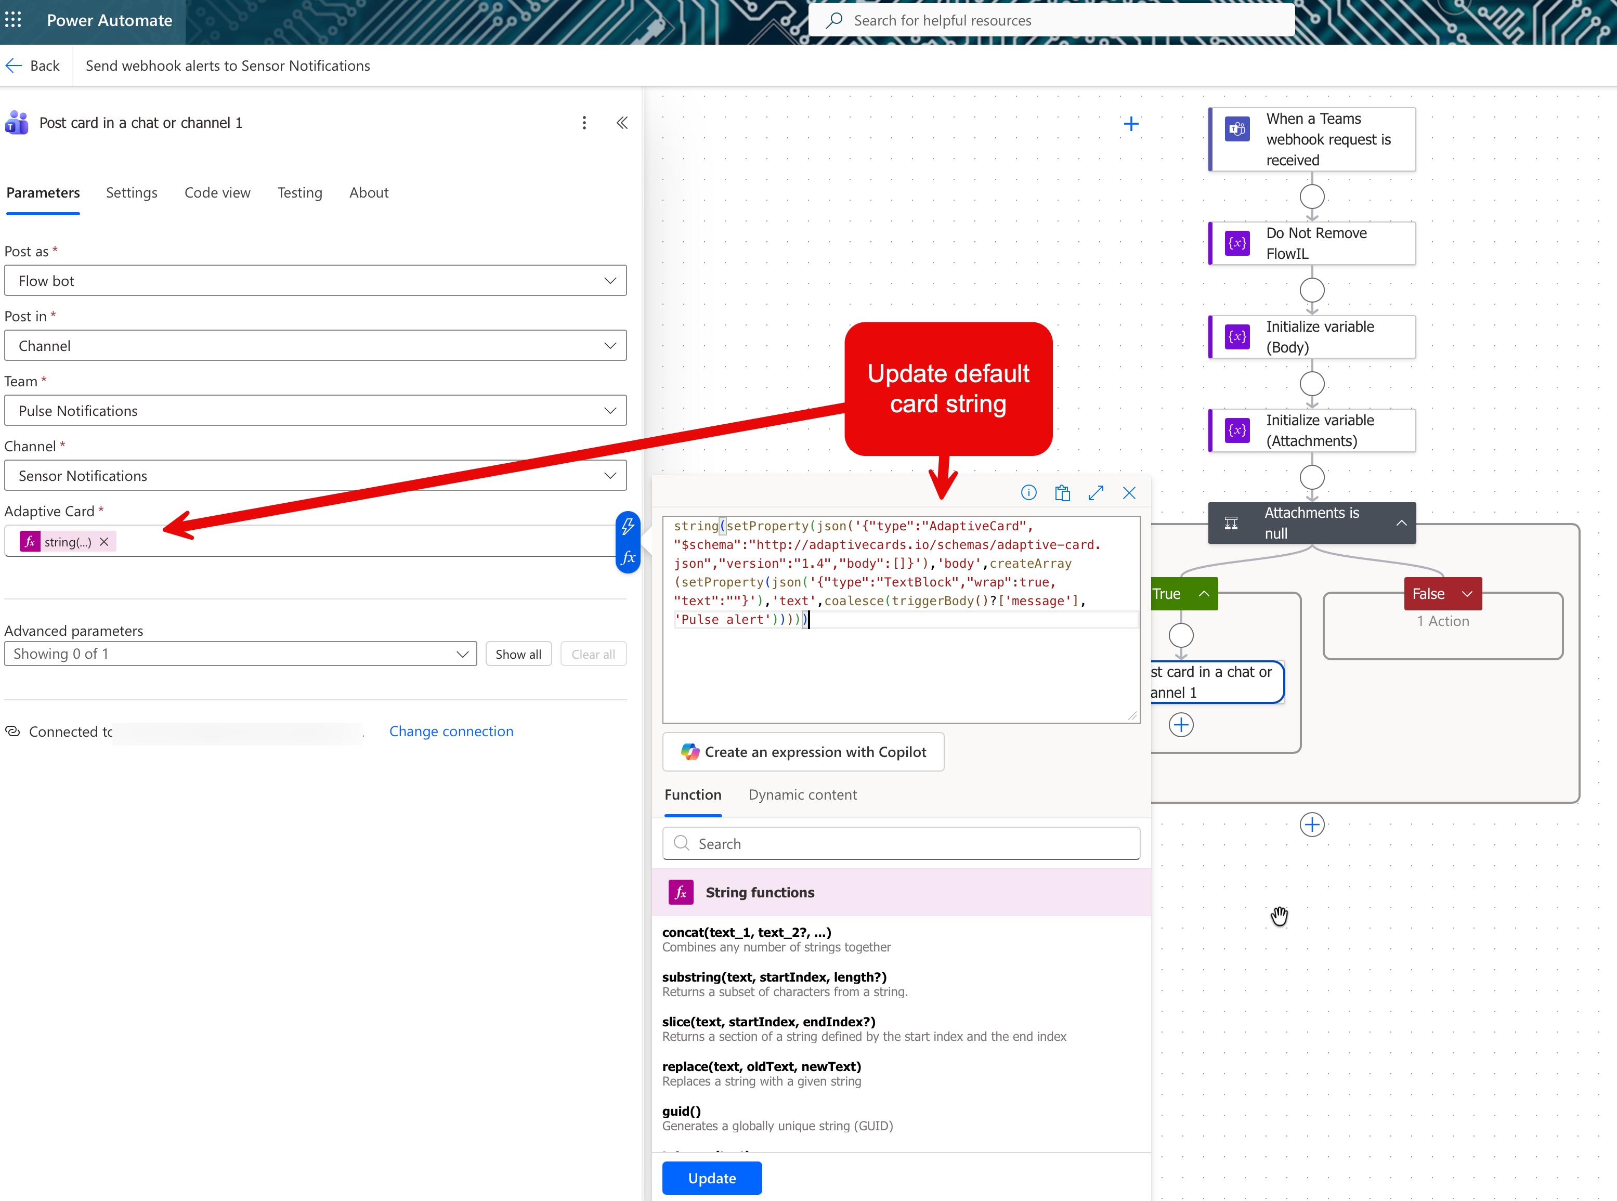The width and height of the screenshot is (1617, 1201).
Task: Click the Update button
Action: (712, 1178)
